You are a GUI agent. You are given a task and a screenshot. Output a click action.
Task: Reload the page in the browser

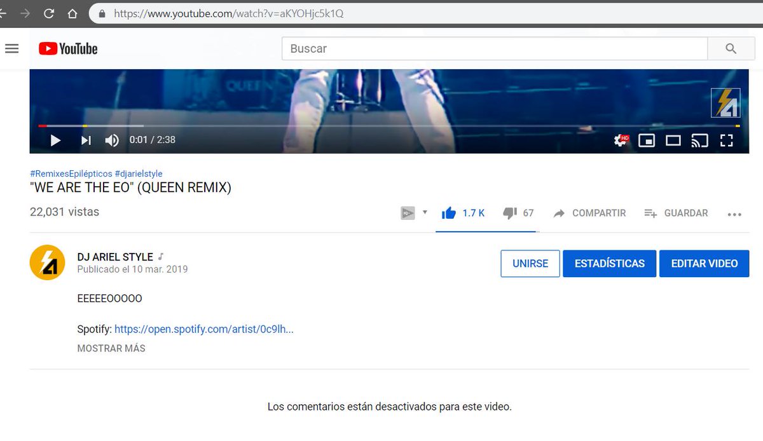tap(49, 13)
